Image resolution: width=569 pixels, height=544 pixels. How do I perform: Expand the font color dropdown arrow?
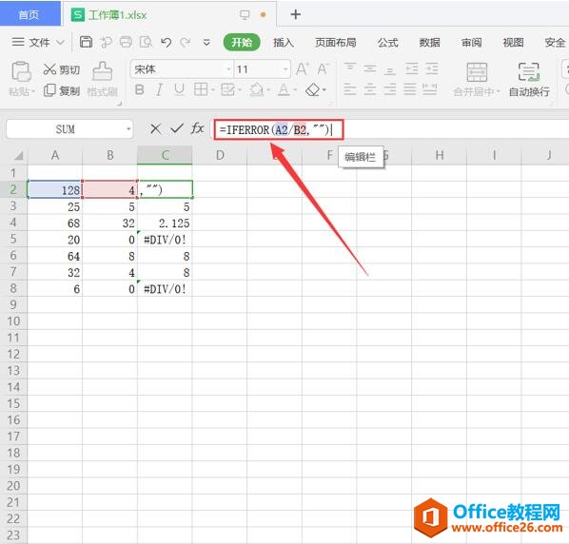295,89
